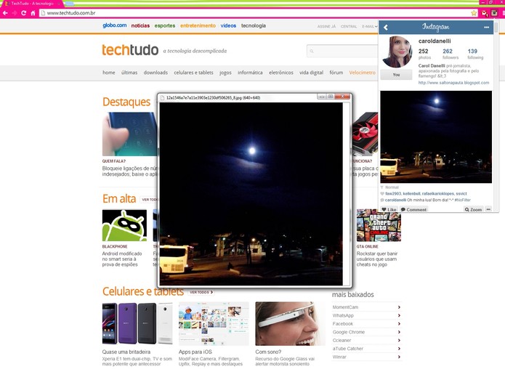Open the GTA Online thumbnail
This screenshot has width=505, height=369.
(x=379, y=225)
